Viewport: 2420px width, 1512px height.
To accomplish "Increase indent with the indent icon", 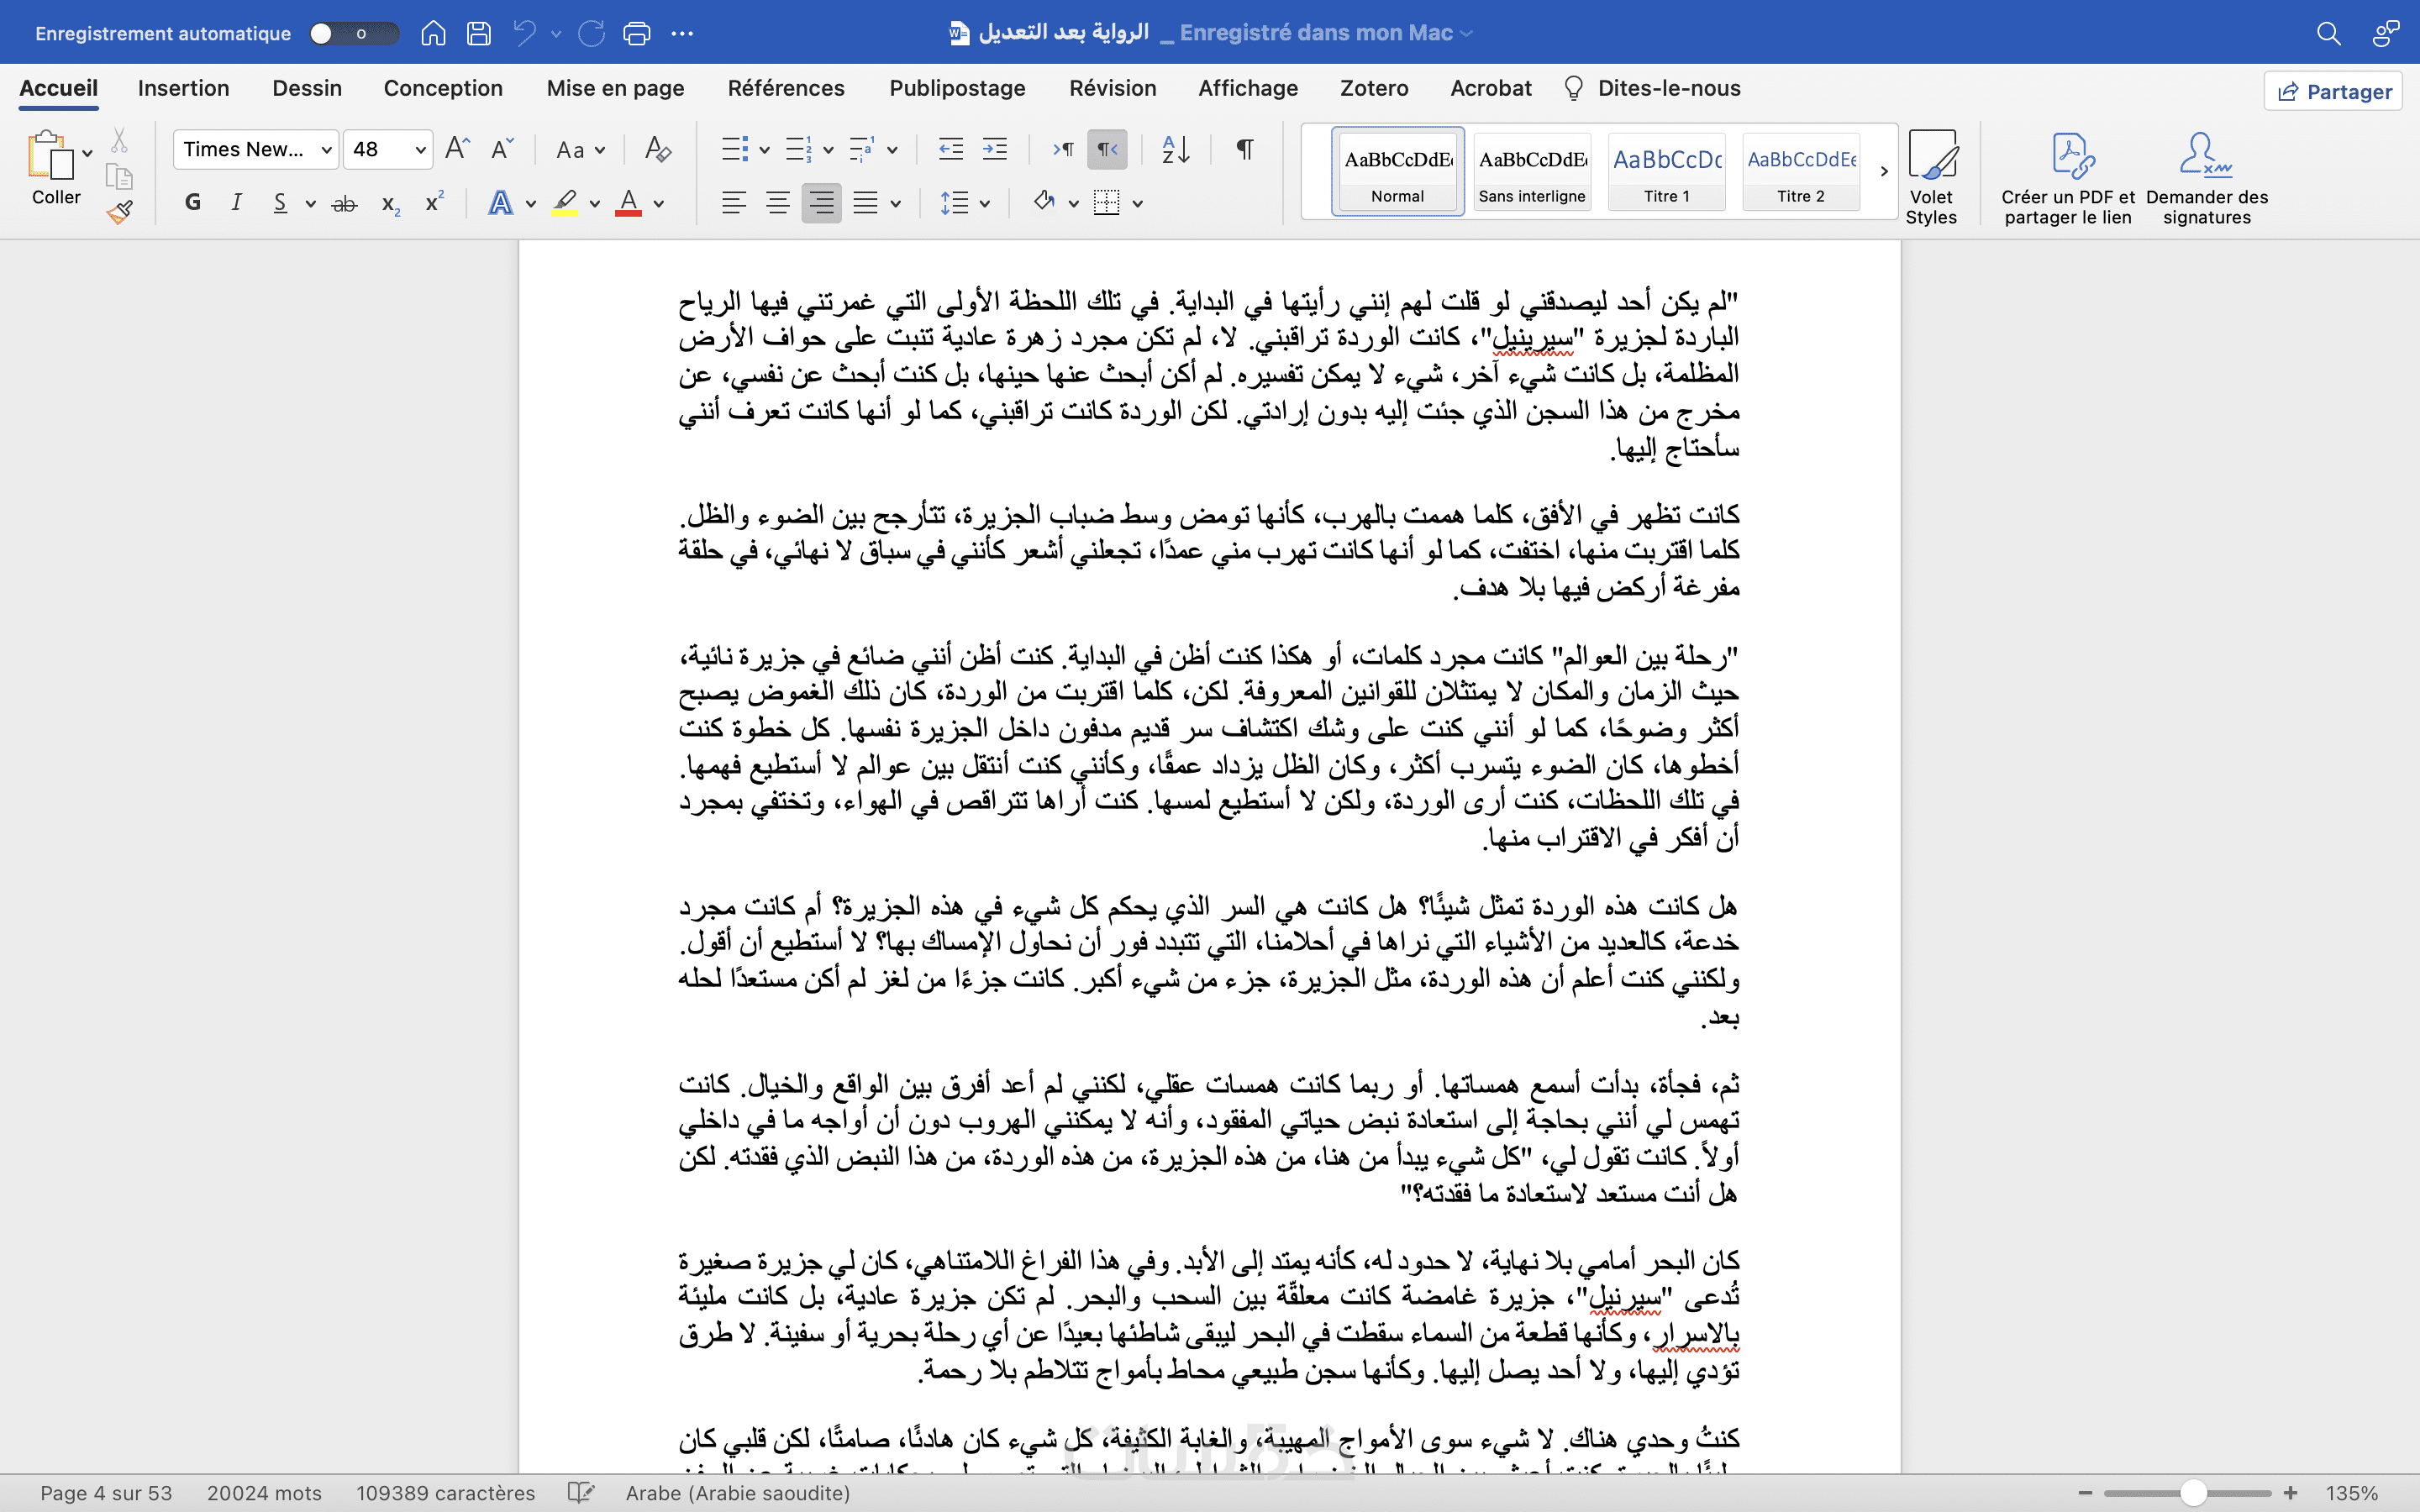I will click(x=994, y=150).
